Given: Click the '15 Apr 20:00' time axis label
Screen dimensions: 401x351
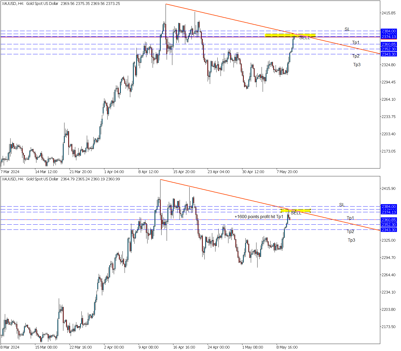Looking at the screenshot, I should pos(184,172).
